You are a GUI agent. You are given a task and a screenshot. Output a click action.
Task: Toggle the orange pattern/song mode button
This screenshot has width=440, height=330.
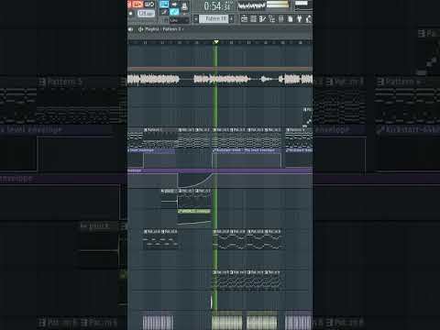(x=138, y=4)
